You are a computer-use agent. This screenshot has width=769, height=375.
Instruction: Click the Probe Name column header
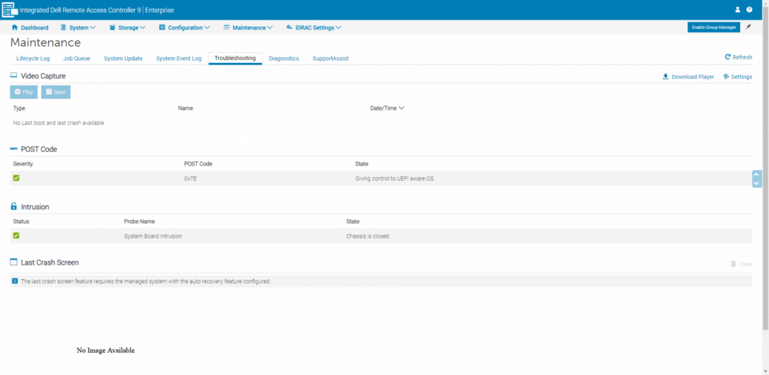click(139, 221)
